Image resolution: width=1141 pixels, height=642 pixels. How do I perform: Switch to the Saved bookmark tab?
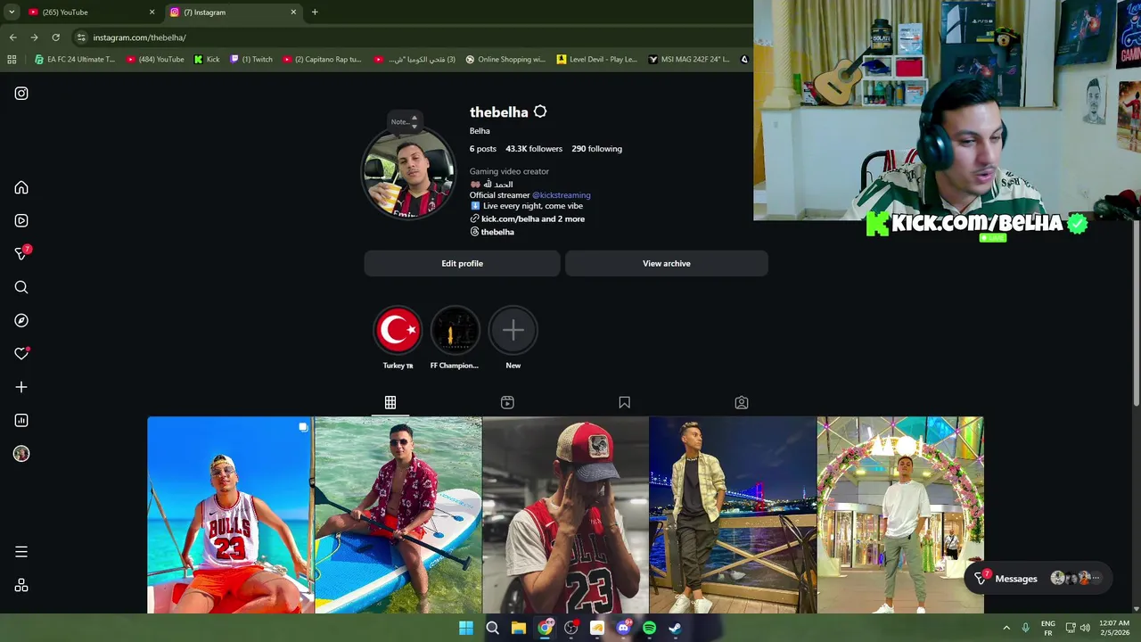pyautogui.click(x=624, y=403)
